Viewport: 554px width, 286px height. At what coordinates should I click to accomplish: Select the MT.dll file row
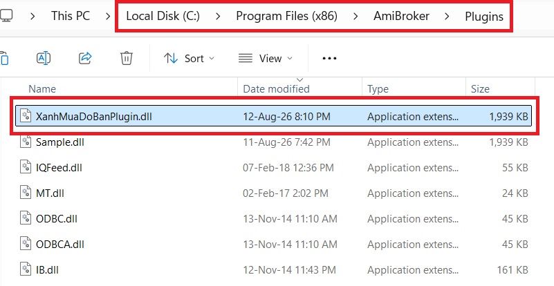pos(274,193)
